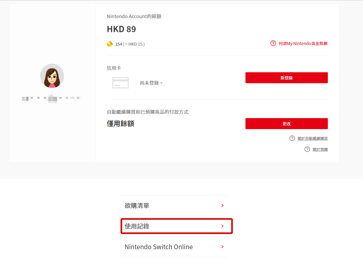363x267 pixels.
Task: Click the chevron arrow on 使用記錄 row
Action: 222,226
